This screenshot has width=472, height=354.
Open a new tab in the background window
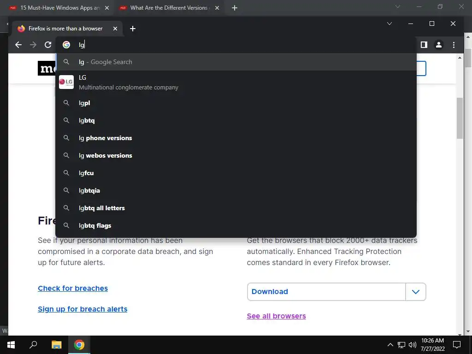coord(235,8)
